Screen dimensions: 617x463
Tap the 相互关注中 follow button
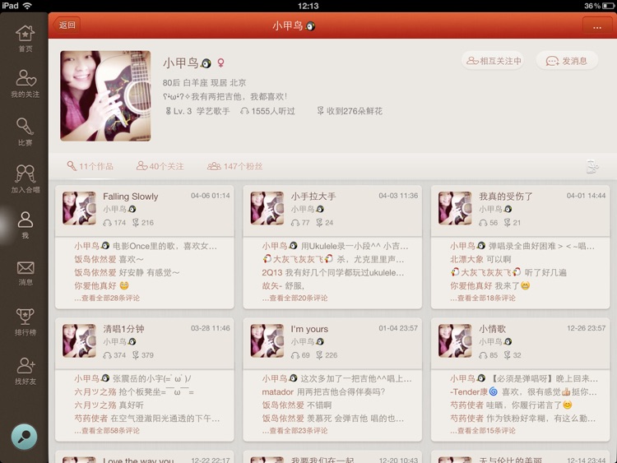pos(493,61)
